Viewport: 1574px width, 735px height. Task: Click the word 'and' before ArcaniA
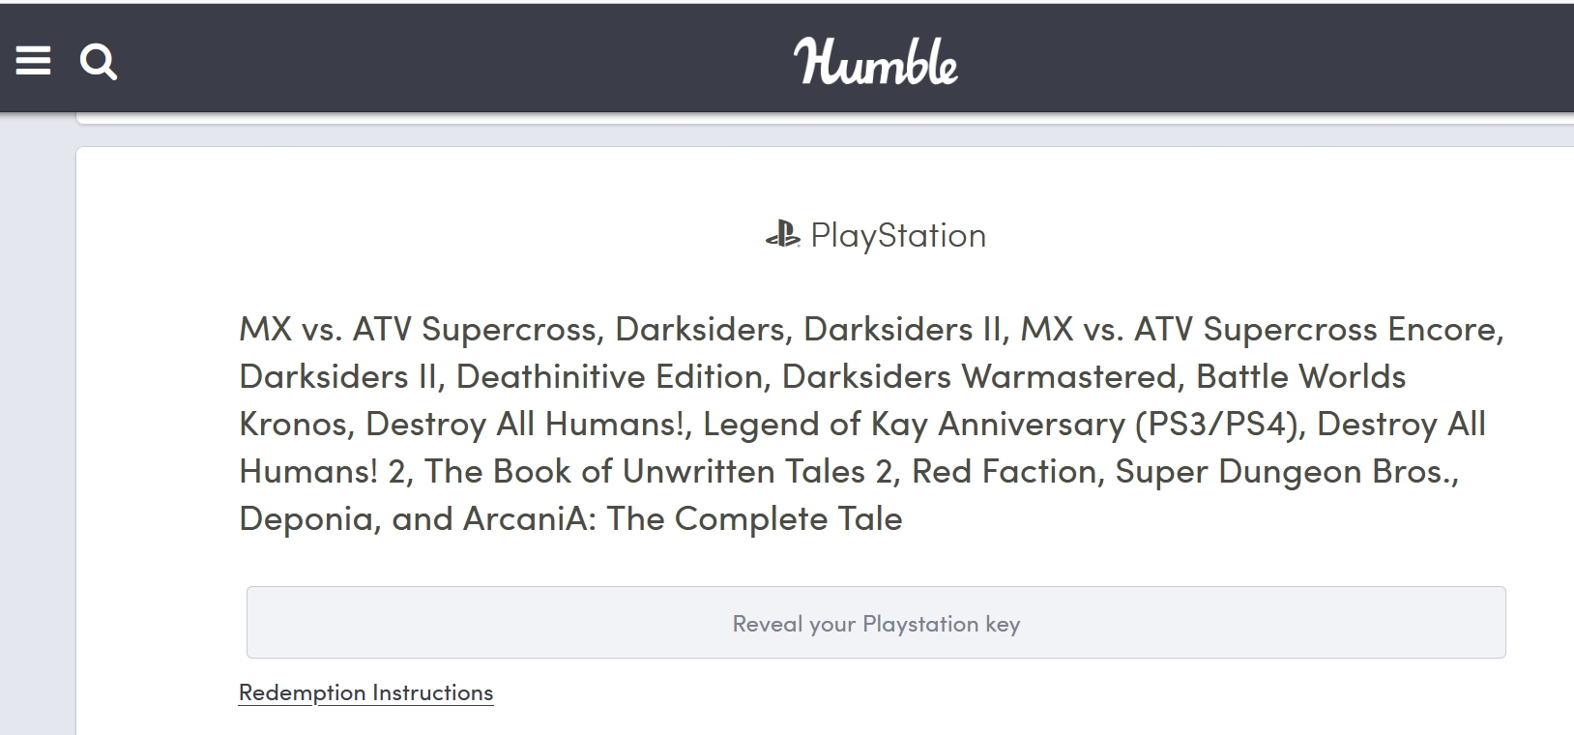point(422,518)
